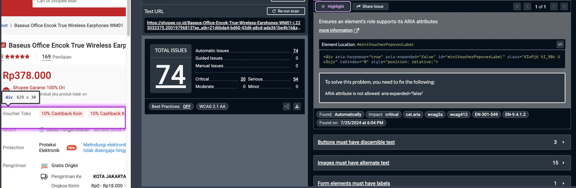The height and width of the screenshot is (188, 576).
Task: Go to previous issue arrow
Action: [527, 6]
